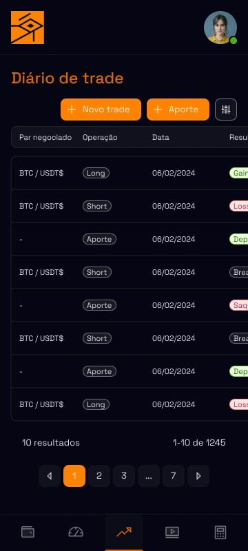Open the calculator icon in bottom bar
This screenshot has height=551, width=248.
tap(220, 532)
